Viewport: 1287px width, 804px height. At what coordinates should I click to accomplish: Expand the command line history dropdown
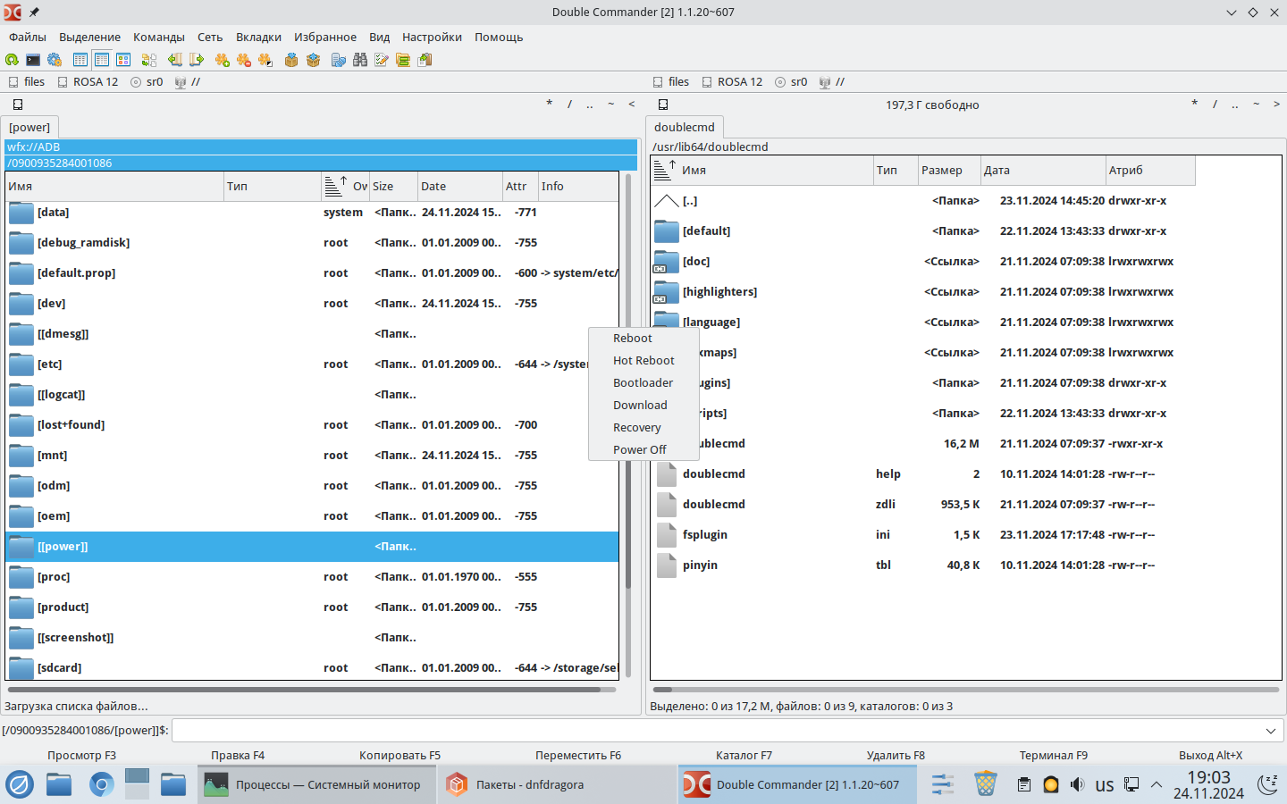point(1271,731)
